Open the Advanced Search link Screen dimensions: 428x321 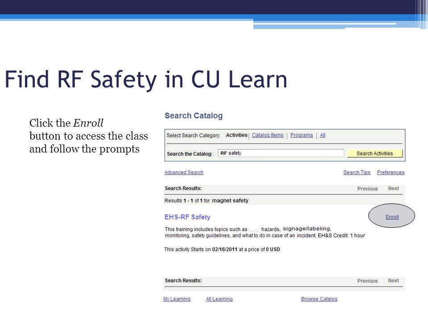184,173
